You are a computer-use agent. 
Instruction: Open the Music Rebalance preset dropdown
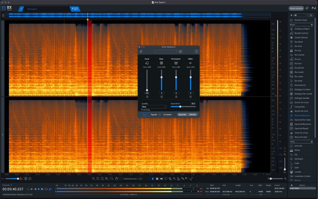[166, 52]
